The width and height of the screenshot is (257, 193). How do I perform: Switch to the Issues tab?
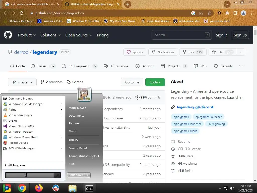click(x=43, y=66)
